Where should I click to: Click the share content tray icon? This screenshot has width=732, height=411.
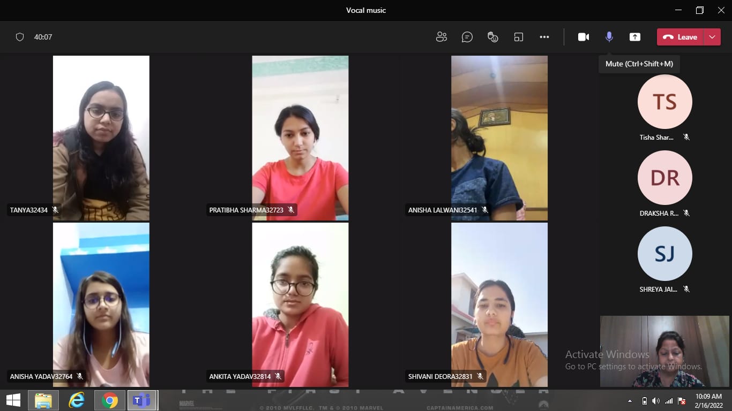click(x=634, y=37)
